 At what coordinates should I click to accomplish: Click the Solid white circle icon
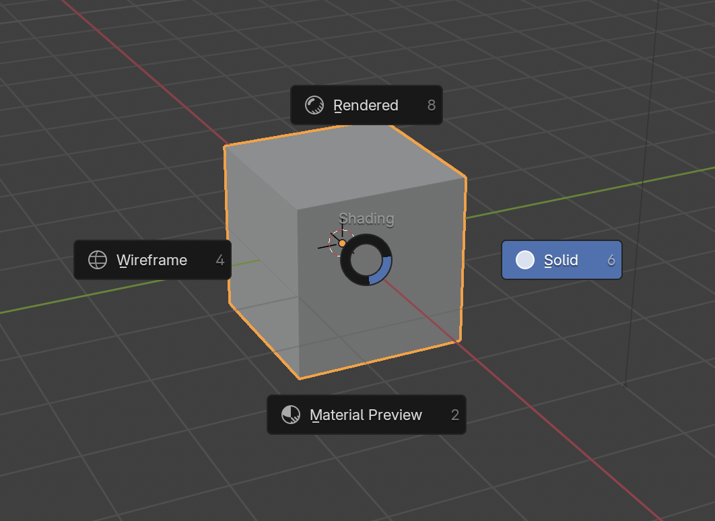(x=525, y=260)
